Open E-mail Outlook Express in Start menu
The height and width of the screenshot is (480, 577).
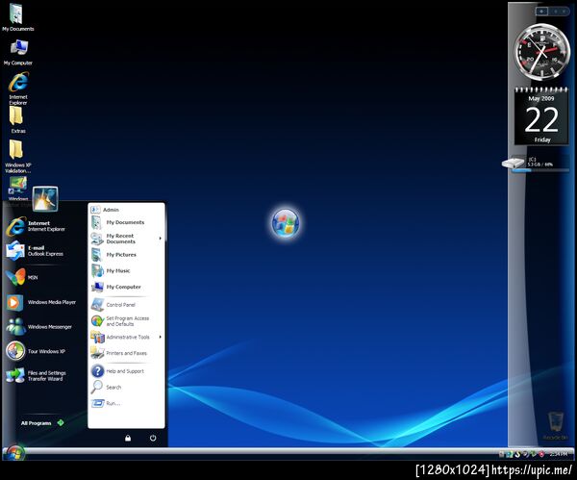[x=36, y=251]
